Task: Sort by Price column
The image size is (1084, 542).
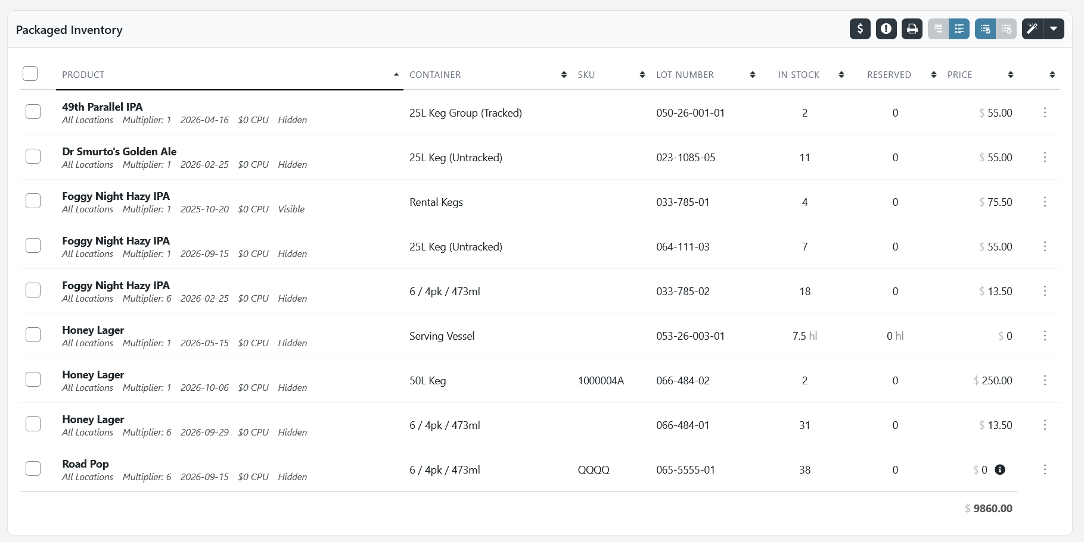Action: point(980,74)
